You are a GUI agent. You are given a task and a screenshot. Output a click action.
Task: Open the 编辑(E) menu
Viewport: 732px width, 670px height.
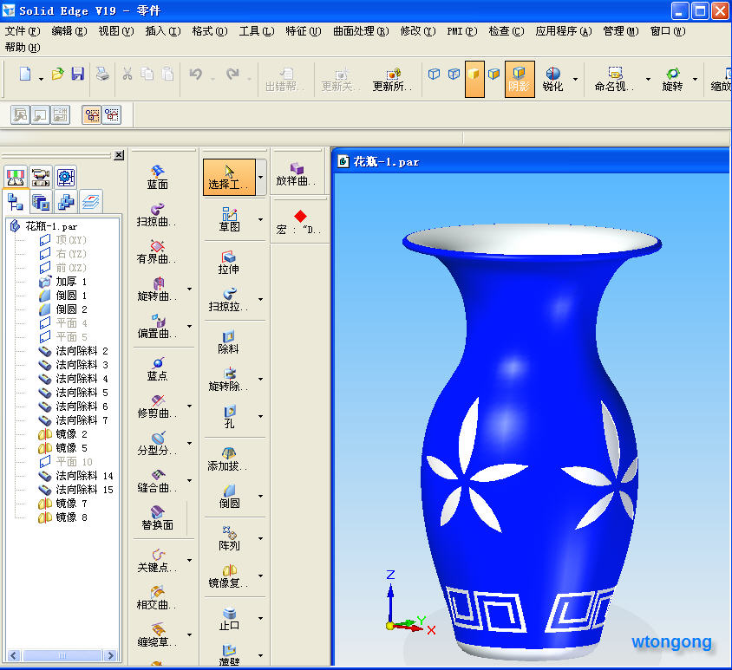tap(69, 31)
